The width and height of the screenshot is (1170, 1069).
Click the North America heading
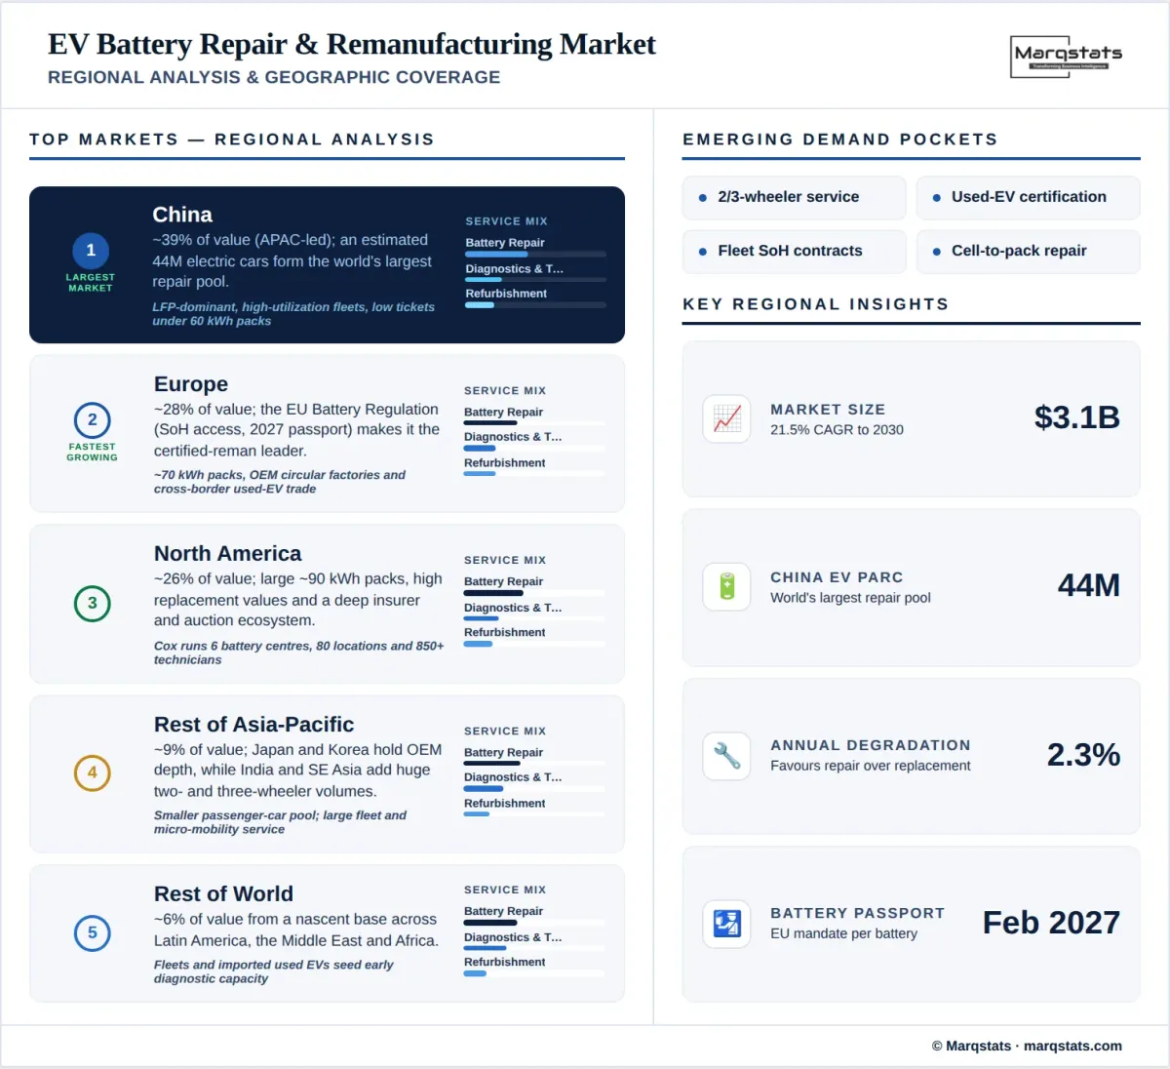[228, 554]
